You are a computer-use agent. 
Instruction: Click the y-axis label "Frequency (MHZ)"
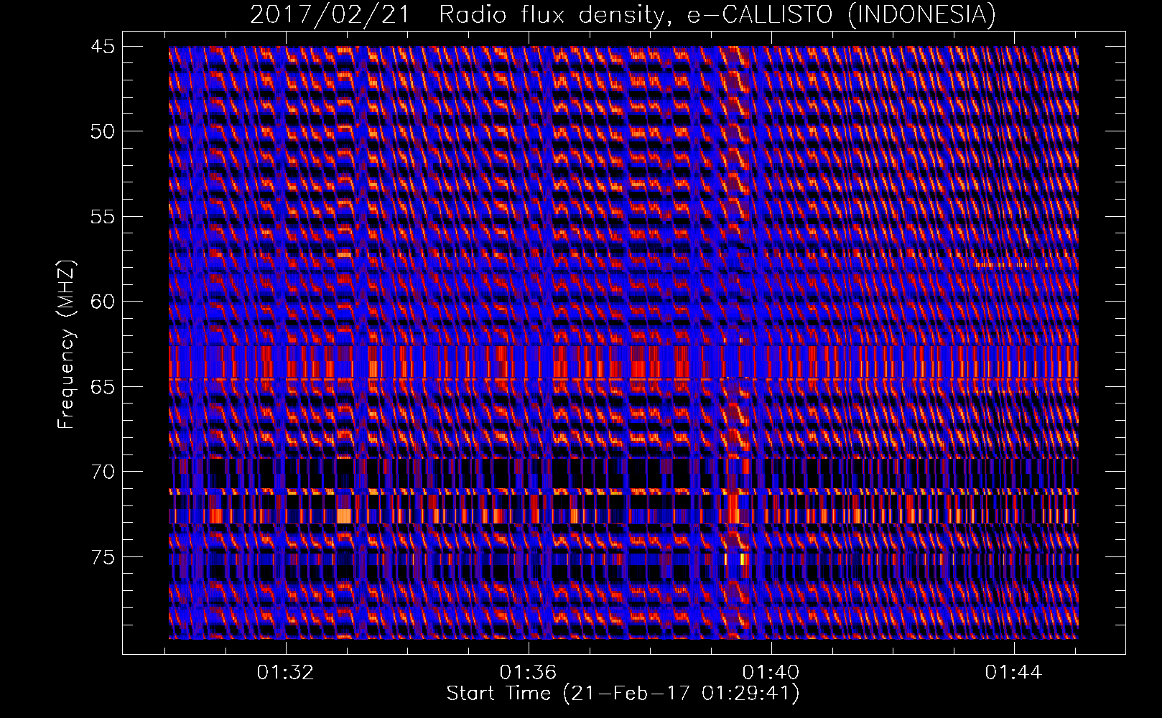66,344
